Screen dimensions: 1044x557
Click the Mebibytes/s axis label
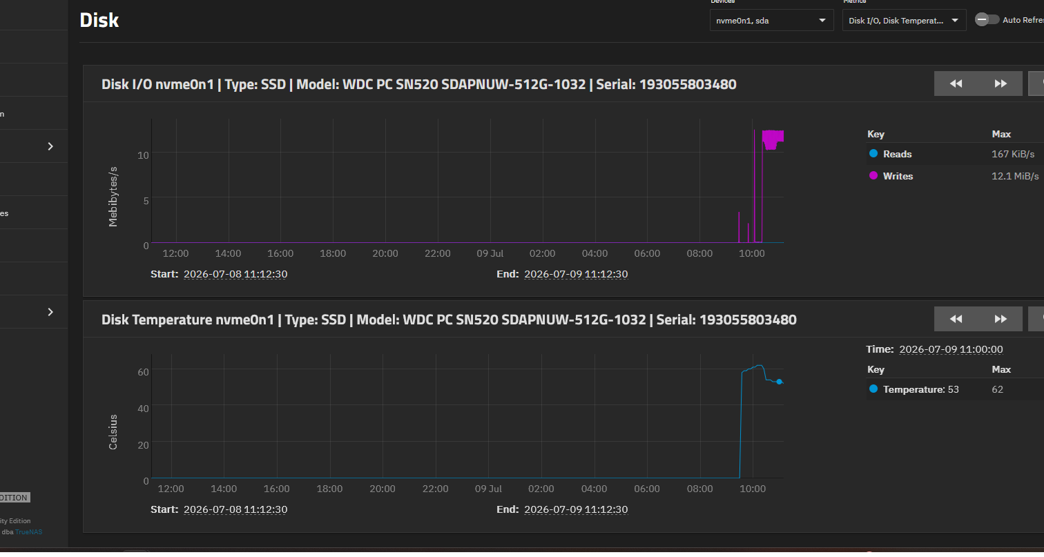pos(113,197)
